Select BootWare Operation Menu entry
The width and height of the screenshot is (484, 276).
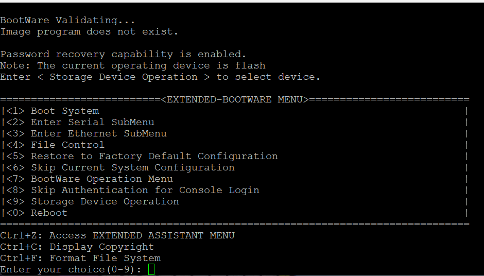pyautogui.click(x=101, y=179)
